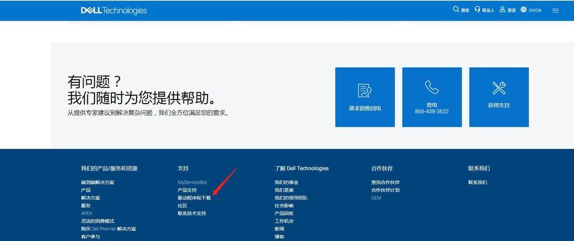Click the 联系人 headset icon
This screenshot has height=241, width=574.
(x=477, y=10)
